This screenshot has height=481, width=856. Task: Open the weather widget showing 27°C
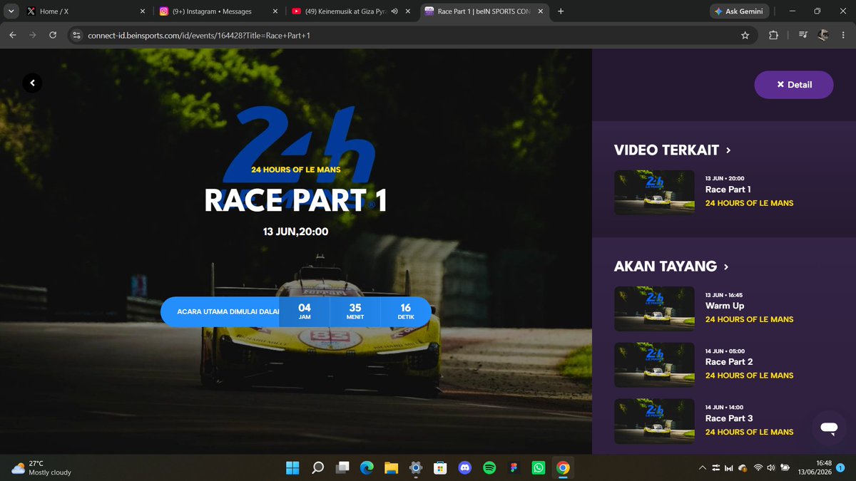click(40, 467)
